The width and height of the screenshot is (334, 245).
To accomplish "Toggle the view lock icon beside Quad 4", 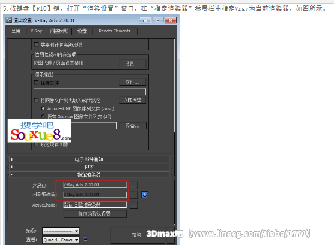I will 85,240.
